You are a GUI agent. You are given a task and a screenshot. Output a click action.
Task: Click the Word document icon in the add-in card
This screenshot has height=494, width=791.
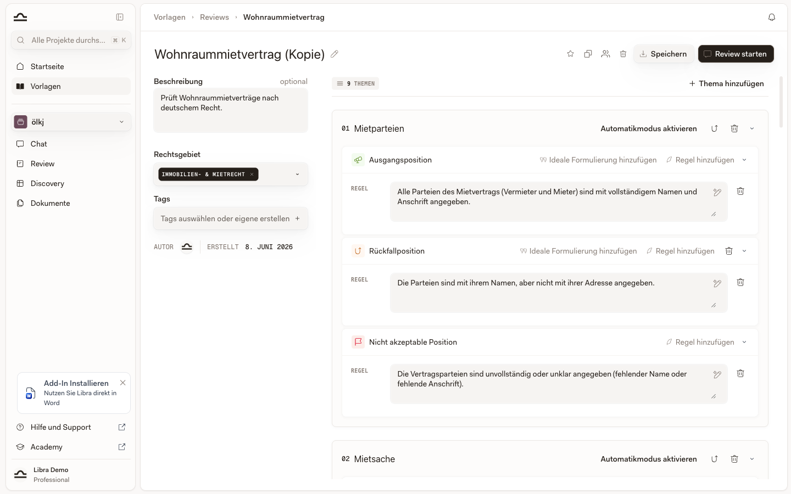point(30,393)
